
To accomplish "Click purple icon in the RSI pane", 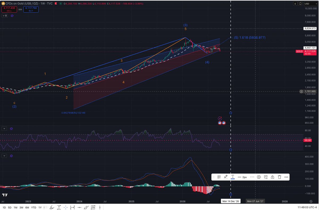I will (x=11, y=129).
